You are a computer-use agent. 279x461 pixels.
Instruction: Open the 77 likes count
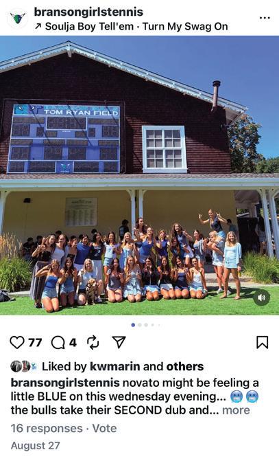(x=35, y=343)
